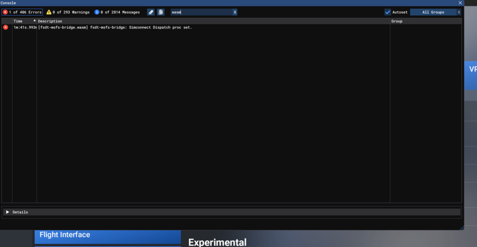The image size is (477, 247).
Task: Toggle the Errors filter button
Action: tap(22, 12)
